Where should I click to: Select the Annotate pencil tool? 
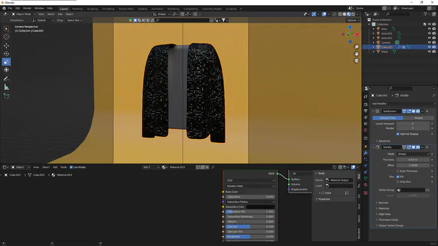[x=6, y=79]
